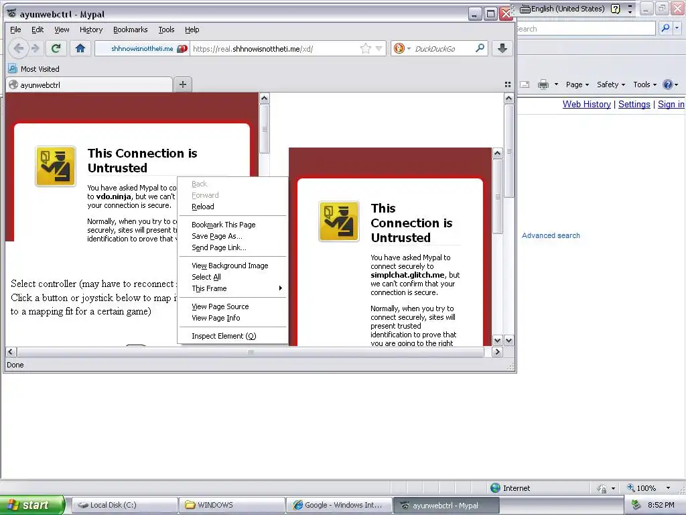
Task: Click the left frame vertical scrollbar up arrow
Action: (x=264, y=98)
